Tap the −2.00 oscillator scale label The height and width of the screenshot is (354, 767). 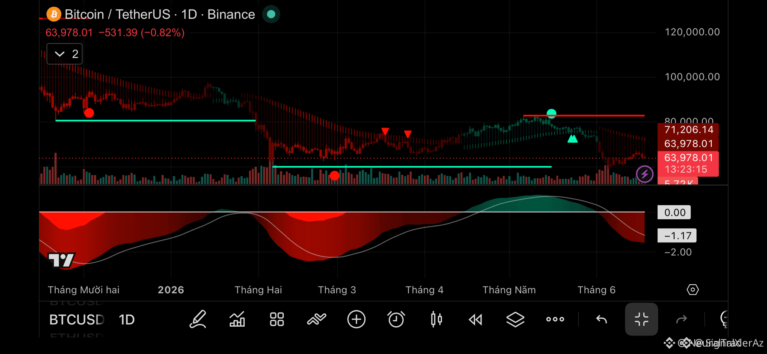678,252
